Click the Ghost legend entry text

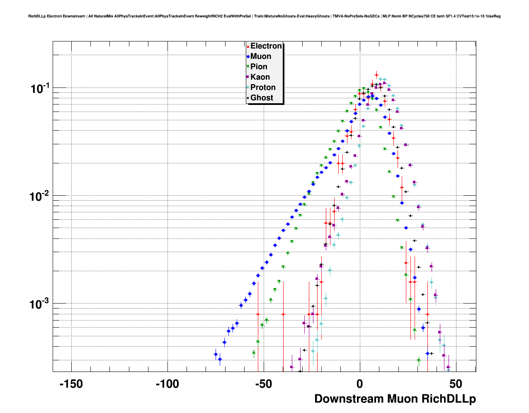(262, 98)
